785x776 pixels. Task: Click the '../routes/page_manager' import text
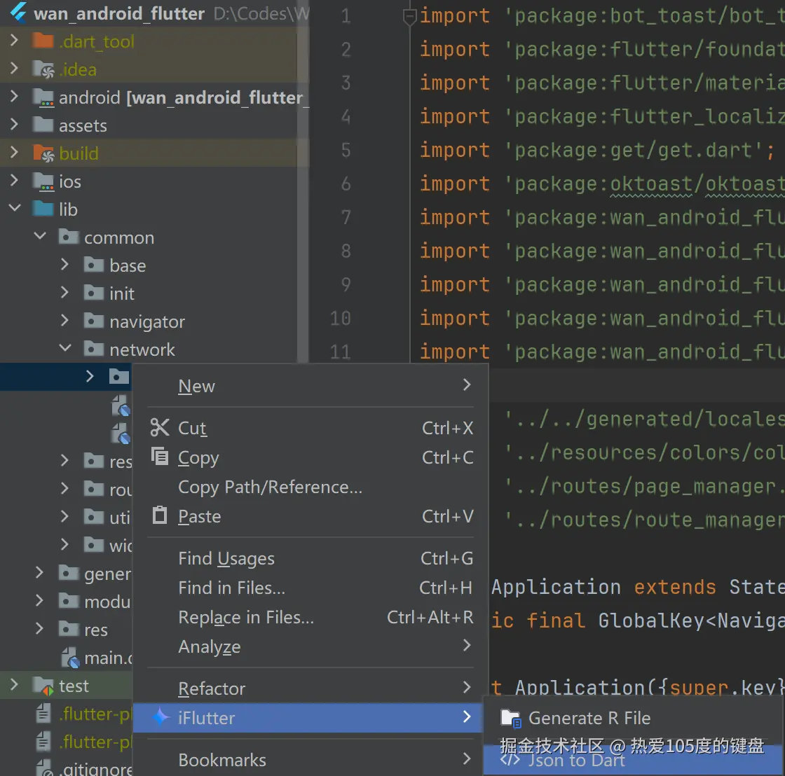pos(644,486)
